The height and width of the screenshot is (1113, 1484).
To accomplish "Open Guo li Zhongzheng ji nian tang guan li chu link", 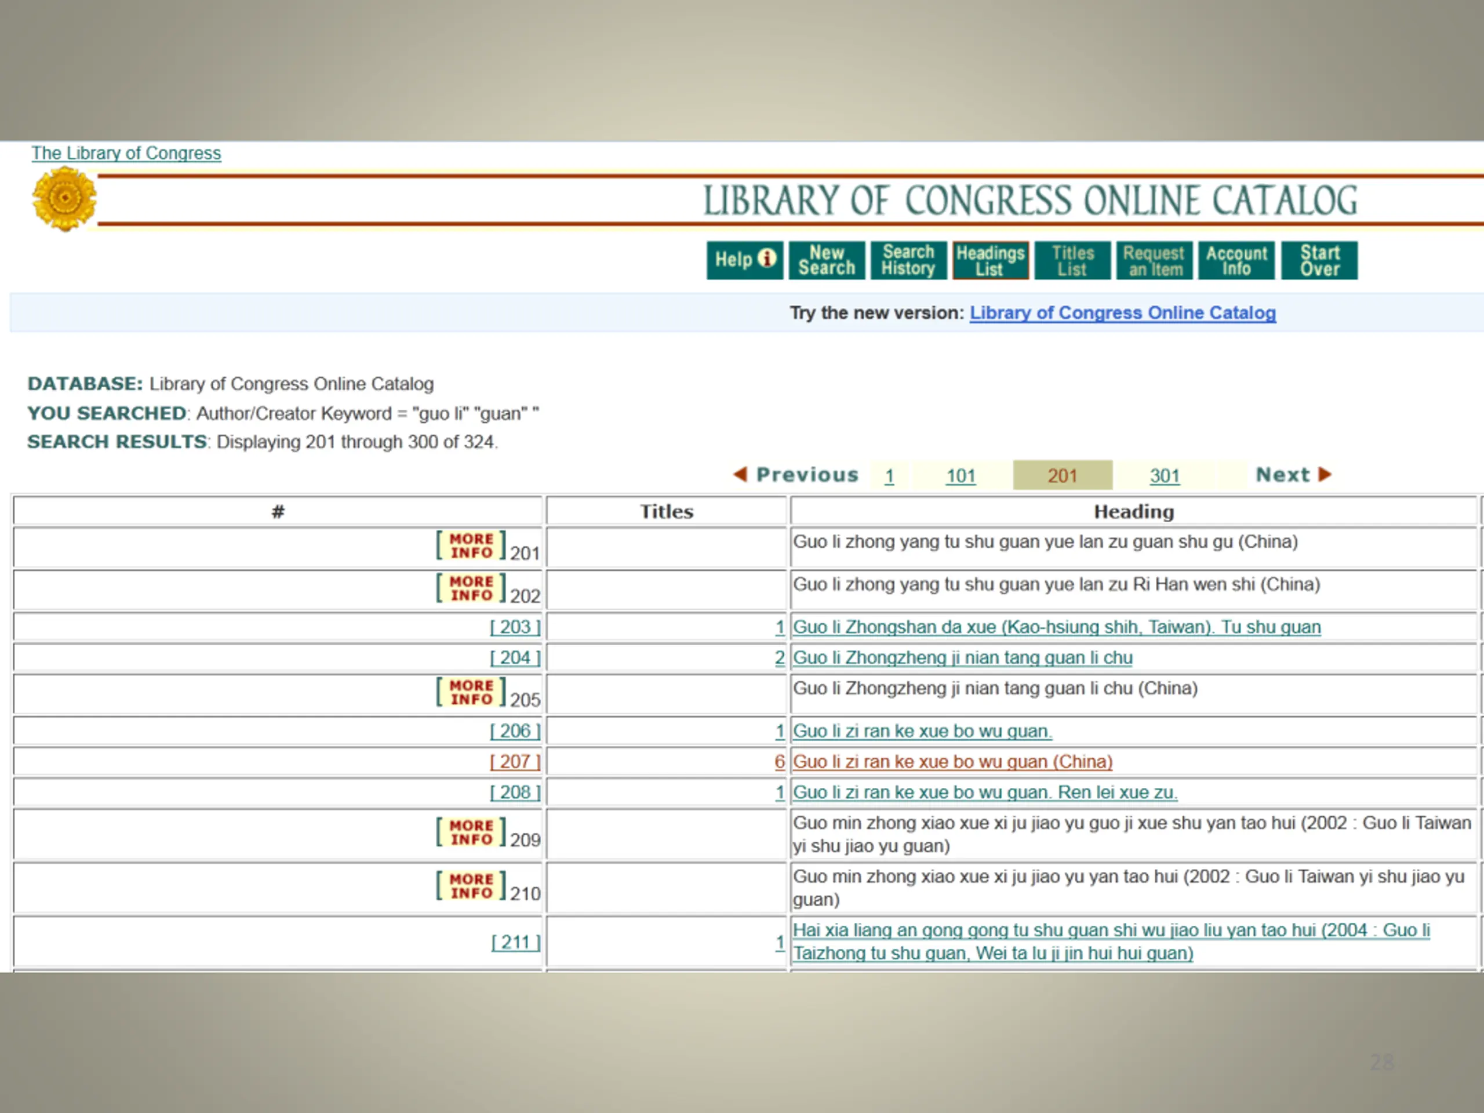I will [963, 657].
